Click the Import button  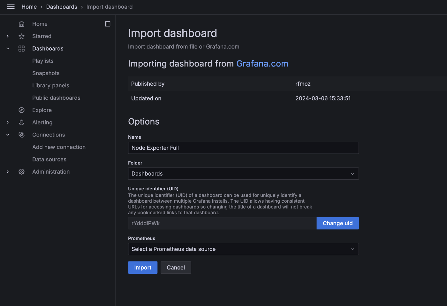pos(143,268)
